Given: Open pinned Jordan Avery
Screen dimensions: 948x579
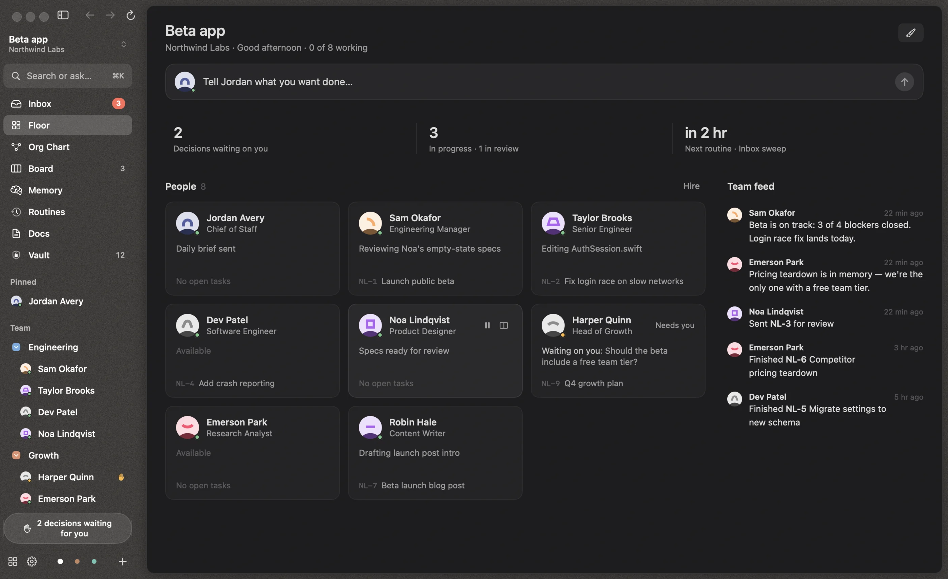Looking at the screenshot, I should point(68,301).
